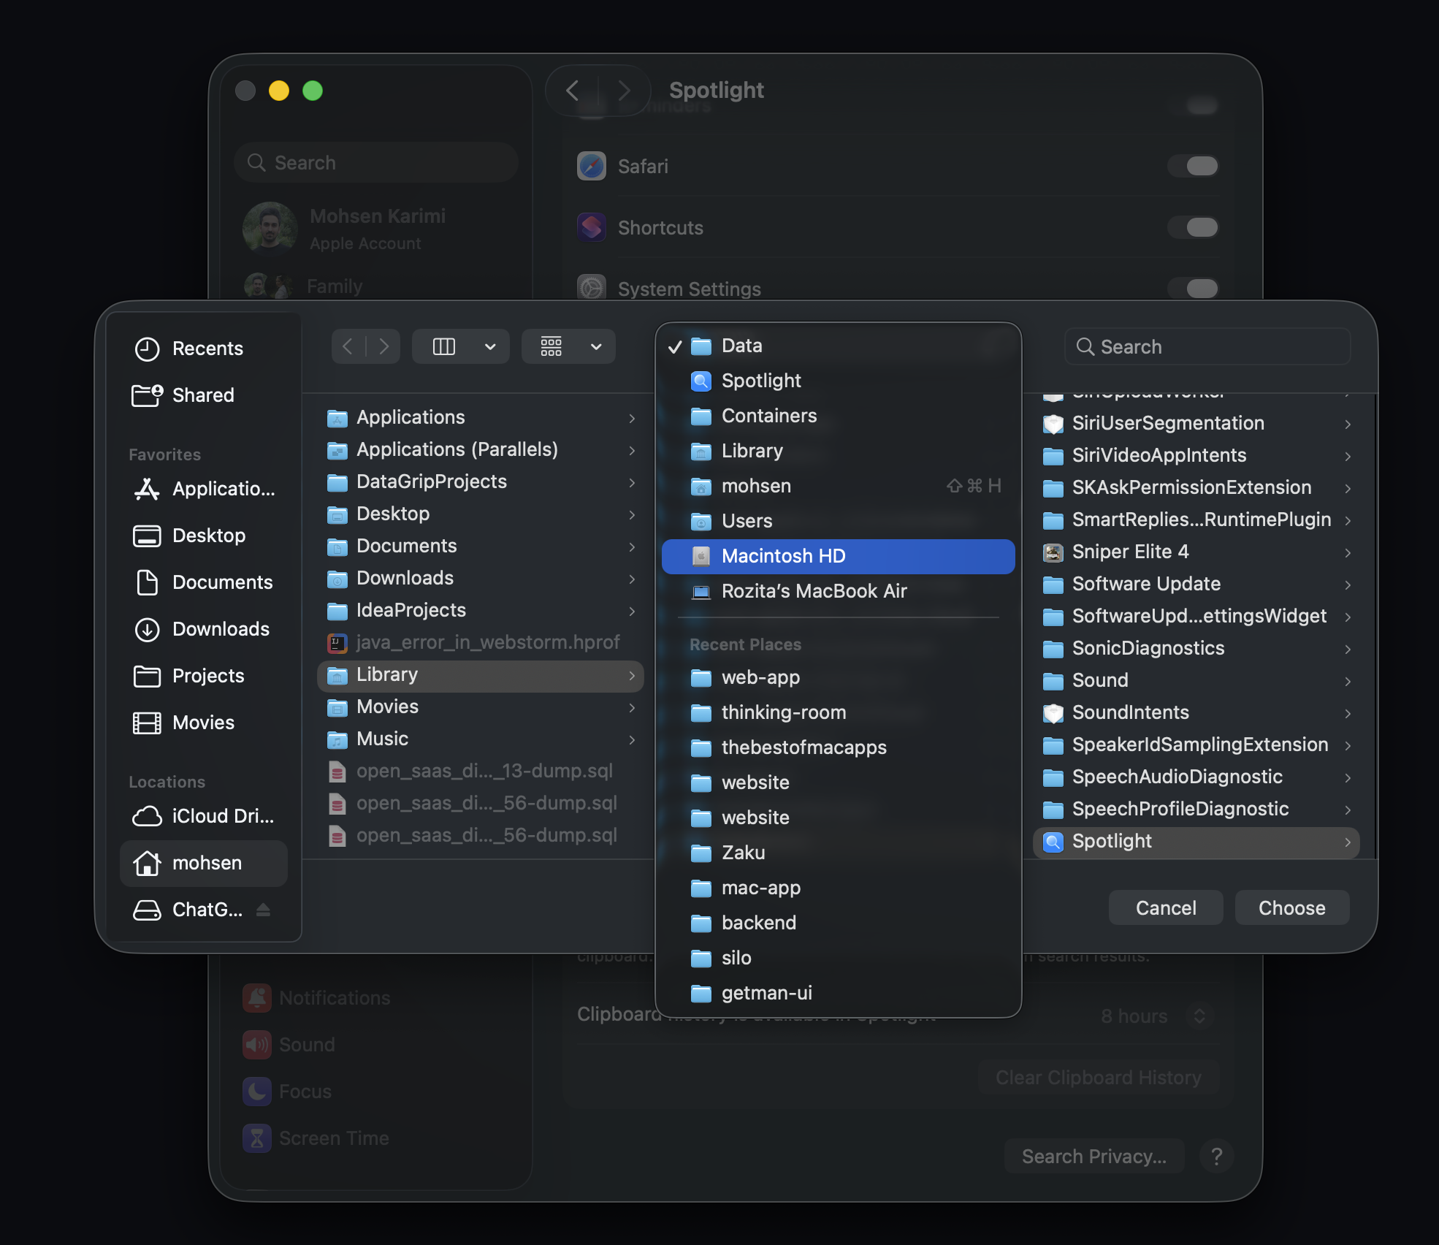Viewport: 1439px width, 1245px height.
Task: Select mohsen home location in sidebar
Action: [x=203, y=863]
